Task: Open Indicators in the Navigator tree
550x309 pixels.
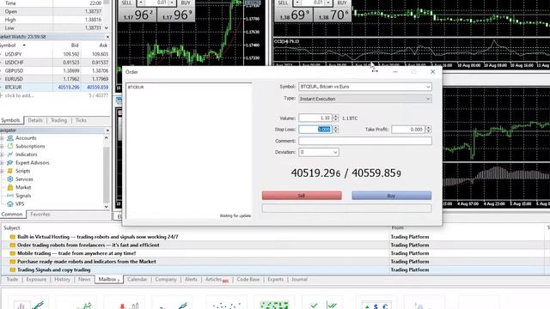Action: coord(27,154)
